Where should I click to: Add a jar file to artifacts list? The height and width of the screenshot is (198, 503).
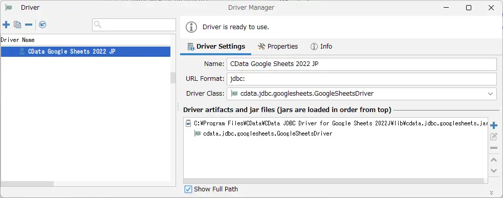click(494, 125)
